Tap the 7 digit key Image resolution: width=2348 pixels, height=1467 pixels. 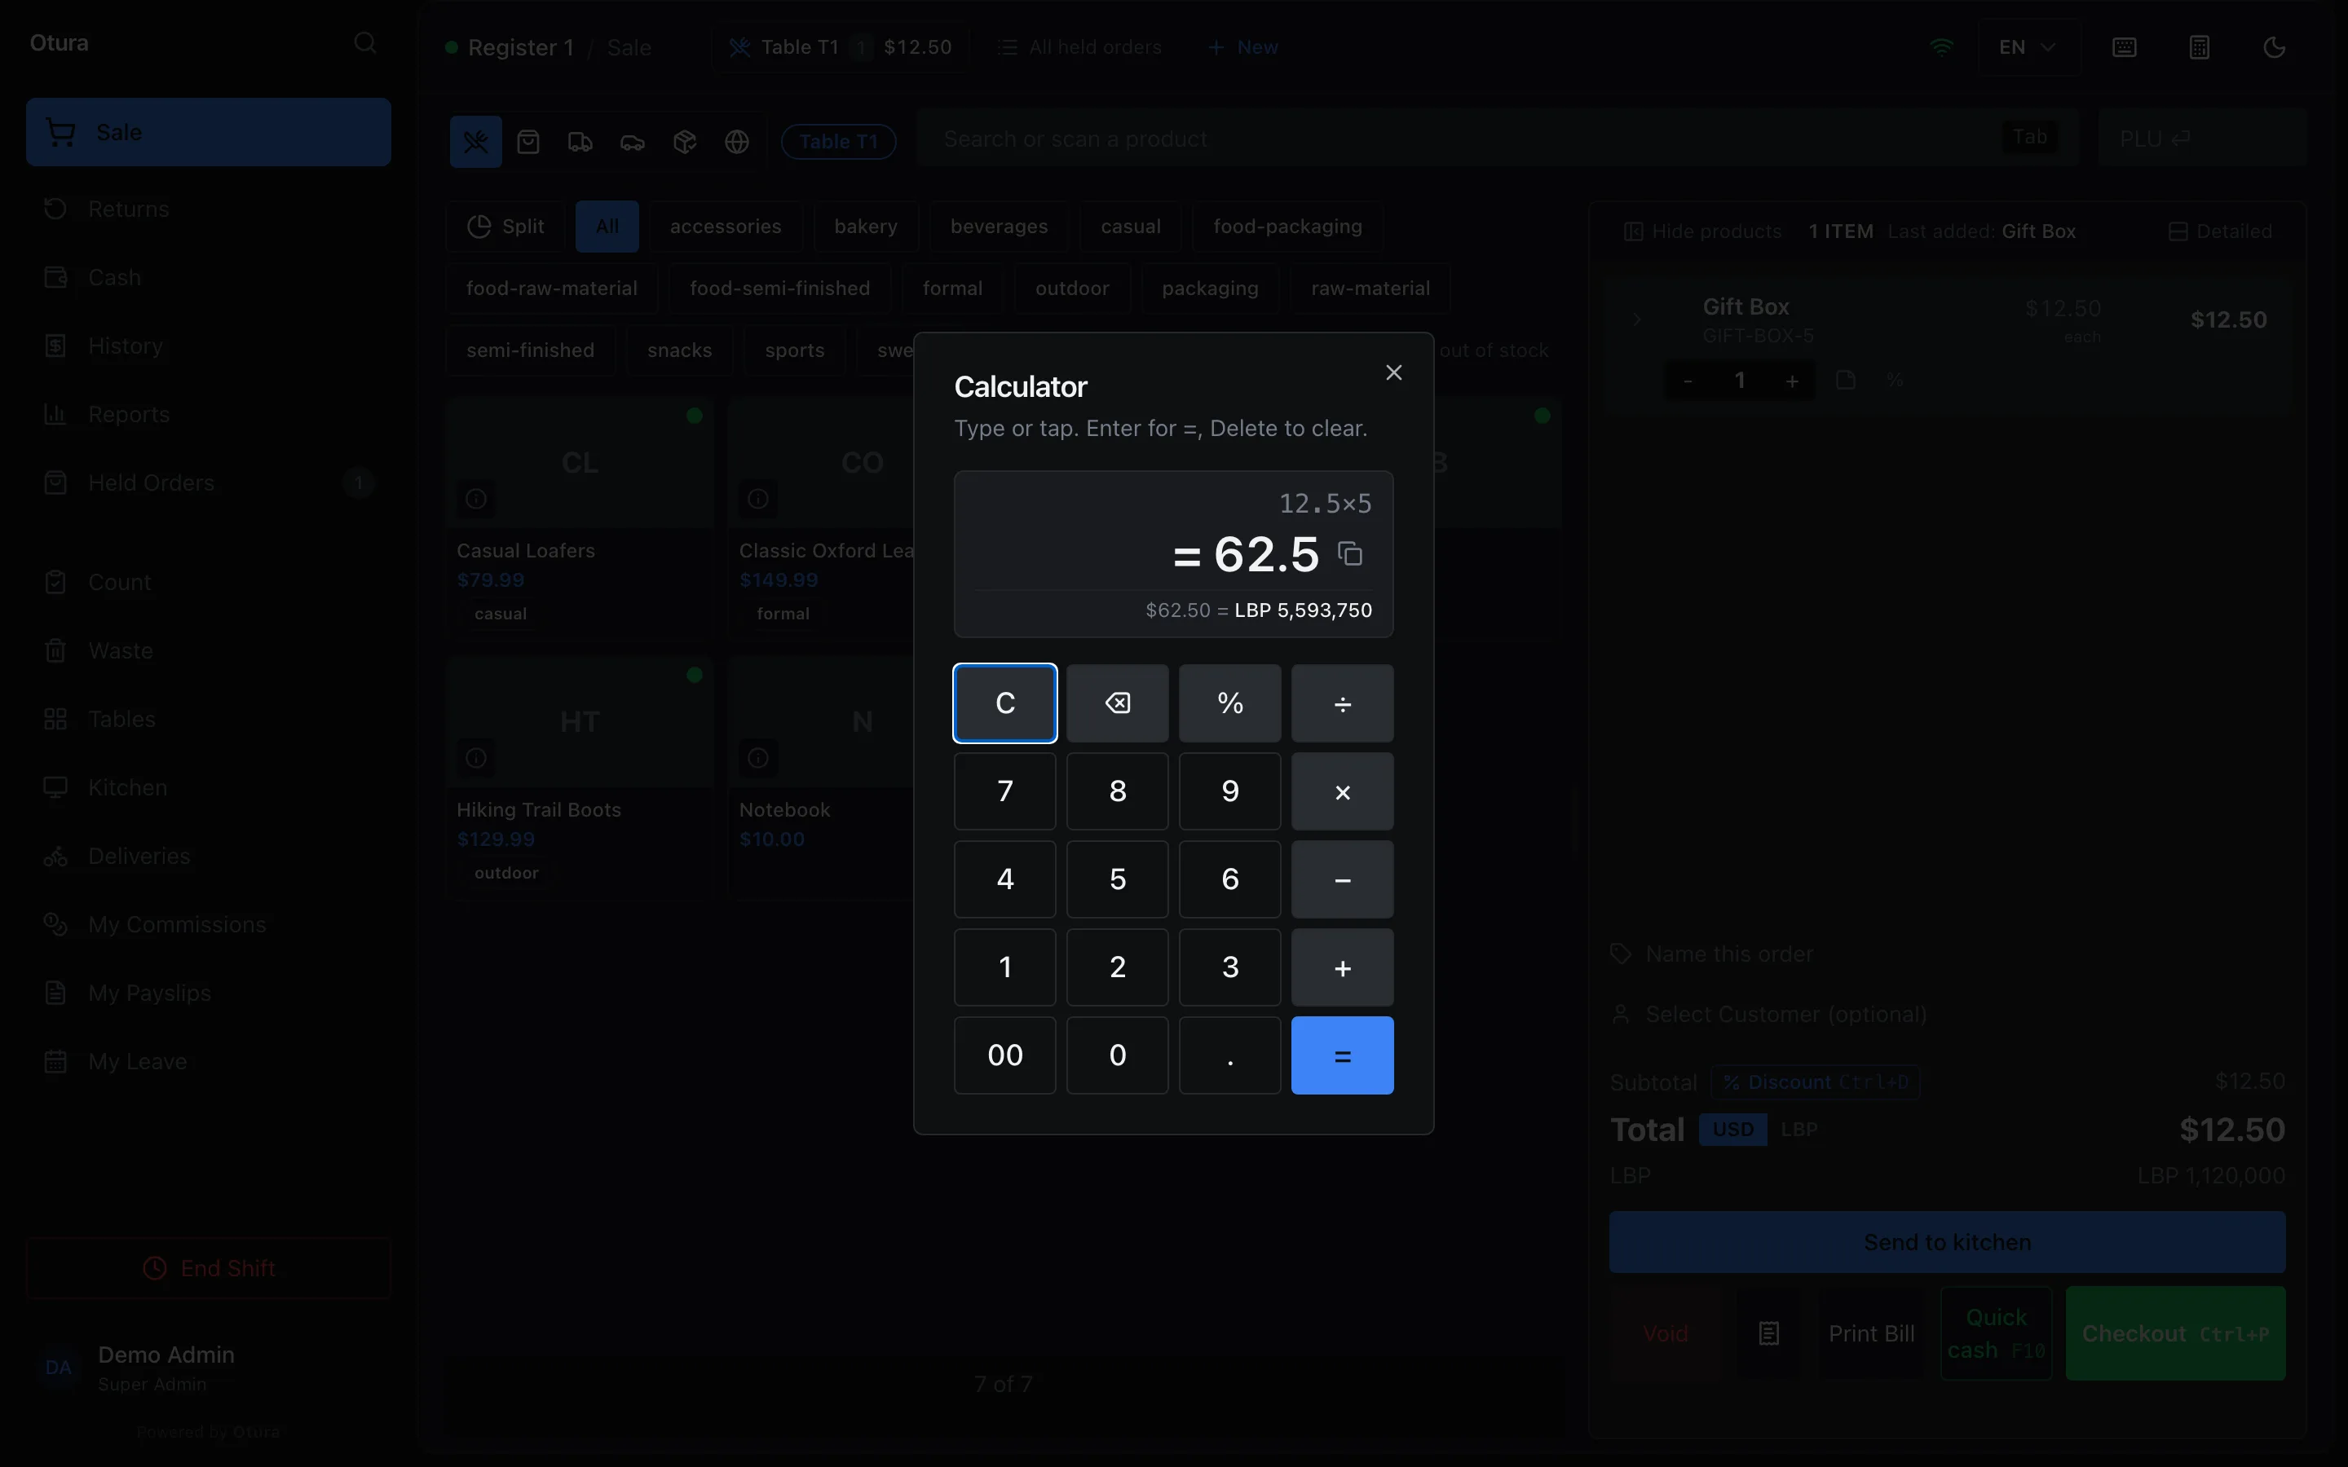click(1005, 791)
